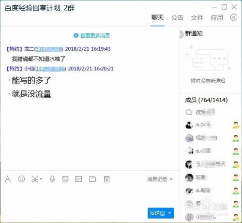Screen dimensions: 242x223
Task: Expand the screenshot tool dropdown arrow
Action: click(41, 179)
